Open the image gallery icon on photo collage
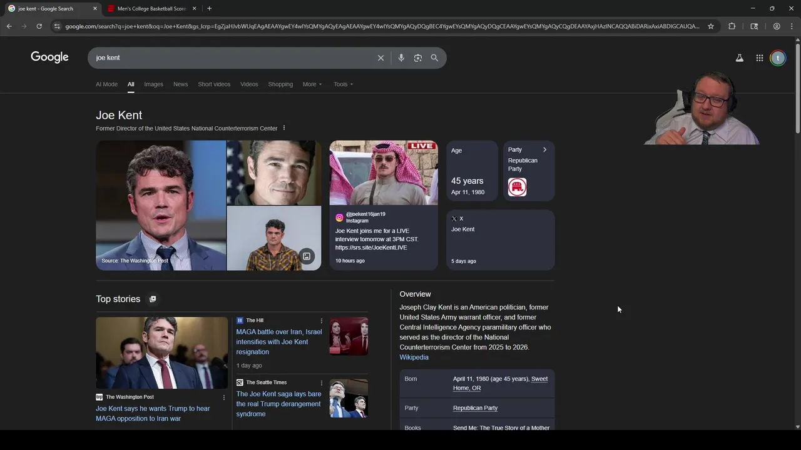 (x=307, y=256)
